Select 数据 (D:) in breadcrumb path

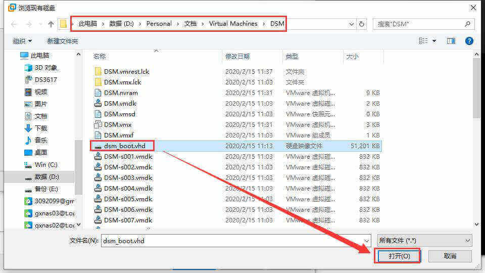(x=121, y=24)
